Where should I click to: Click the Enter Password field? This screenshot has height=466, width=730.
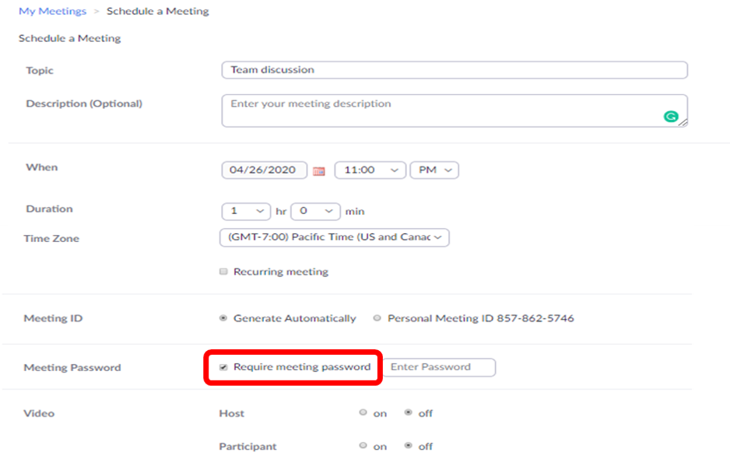tap(439, 367)
